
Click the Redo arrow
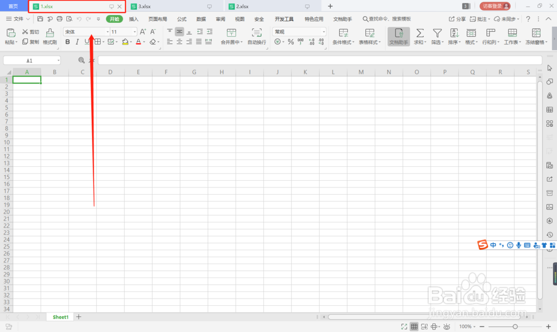tap(89, 19)
